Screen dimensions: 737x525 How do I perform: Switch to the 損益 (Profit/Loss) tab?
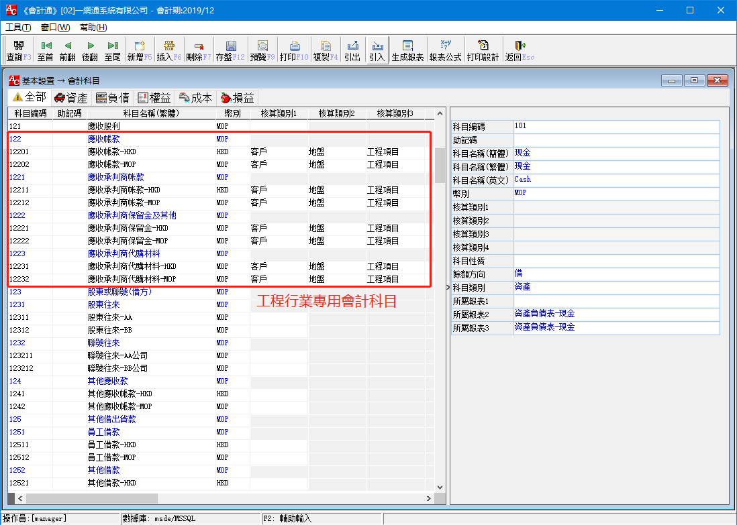pos(240,97)
